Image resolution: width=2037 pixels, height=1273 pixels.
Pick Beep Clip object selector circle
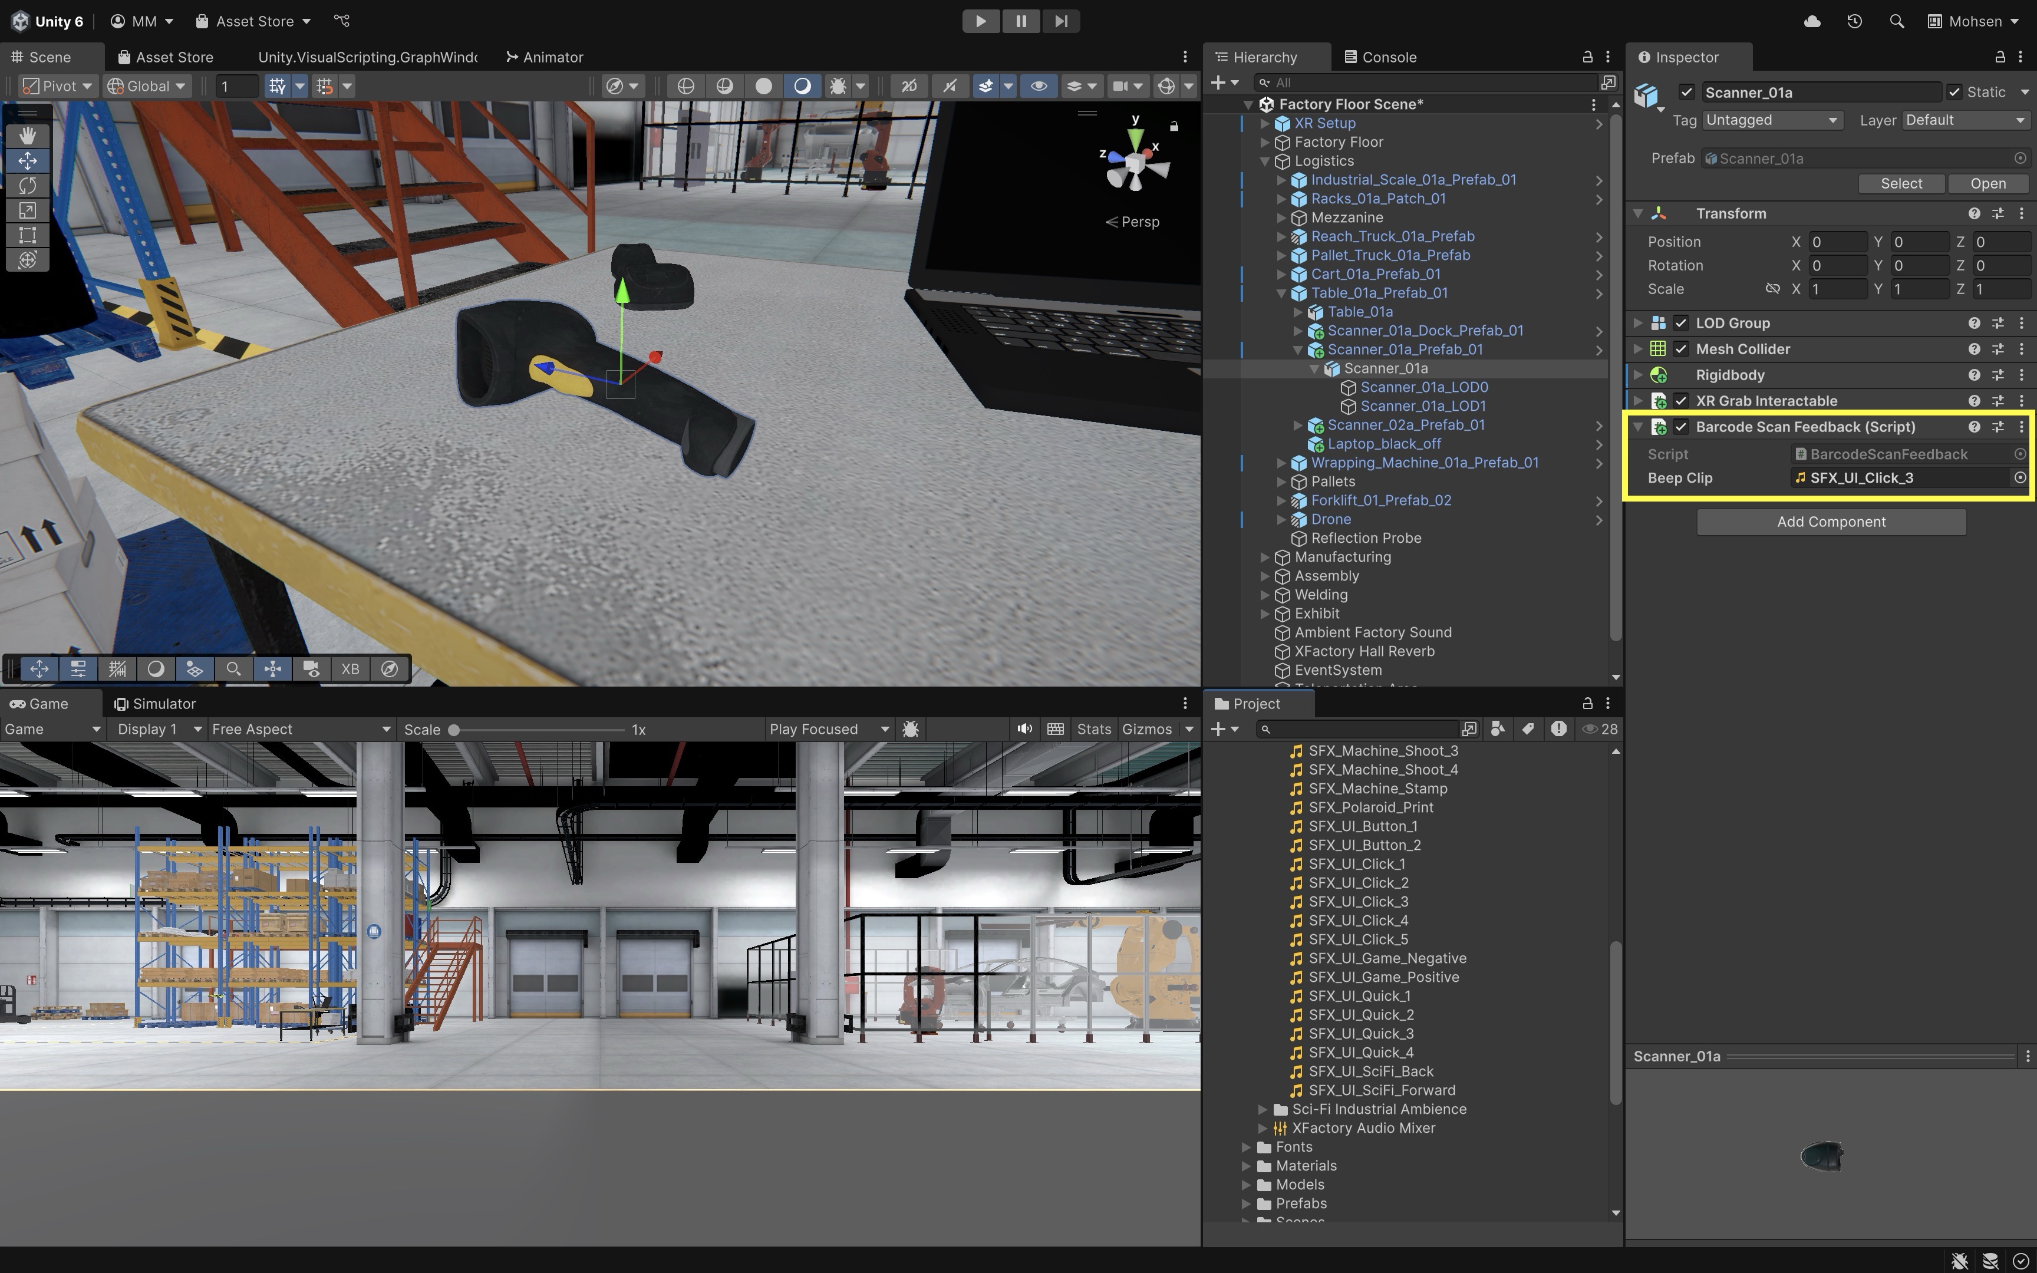coord(2019,478)
